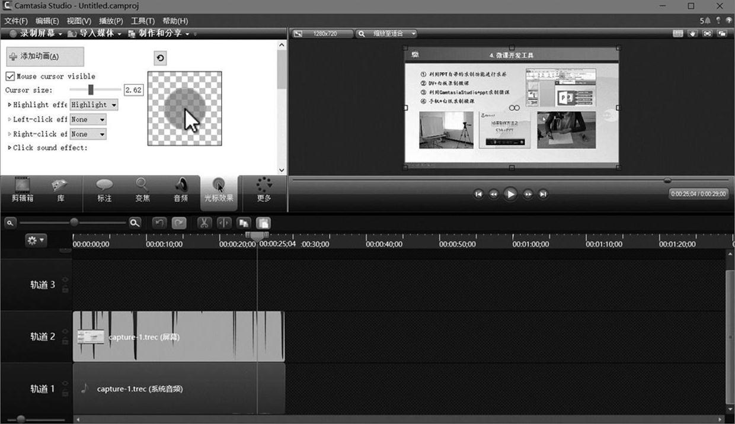The width and height of the screenshot is (735, 424).
Task: Click the timeline zoom in magnifier
Action: (x=135, y=223)
